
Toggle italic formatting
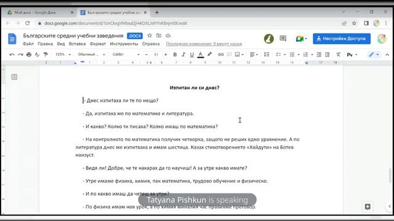click(x=183, y=55)
